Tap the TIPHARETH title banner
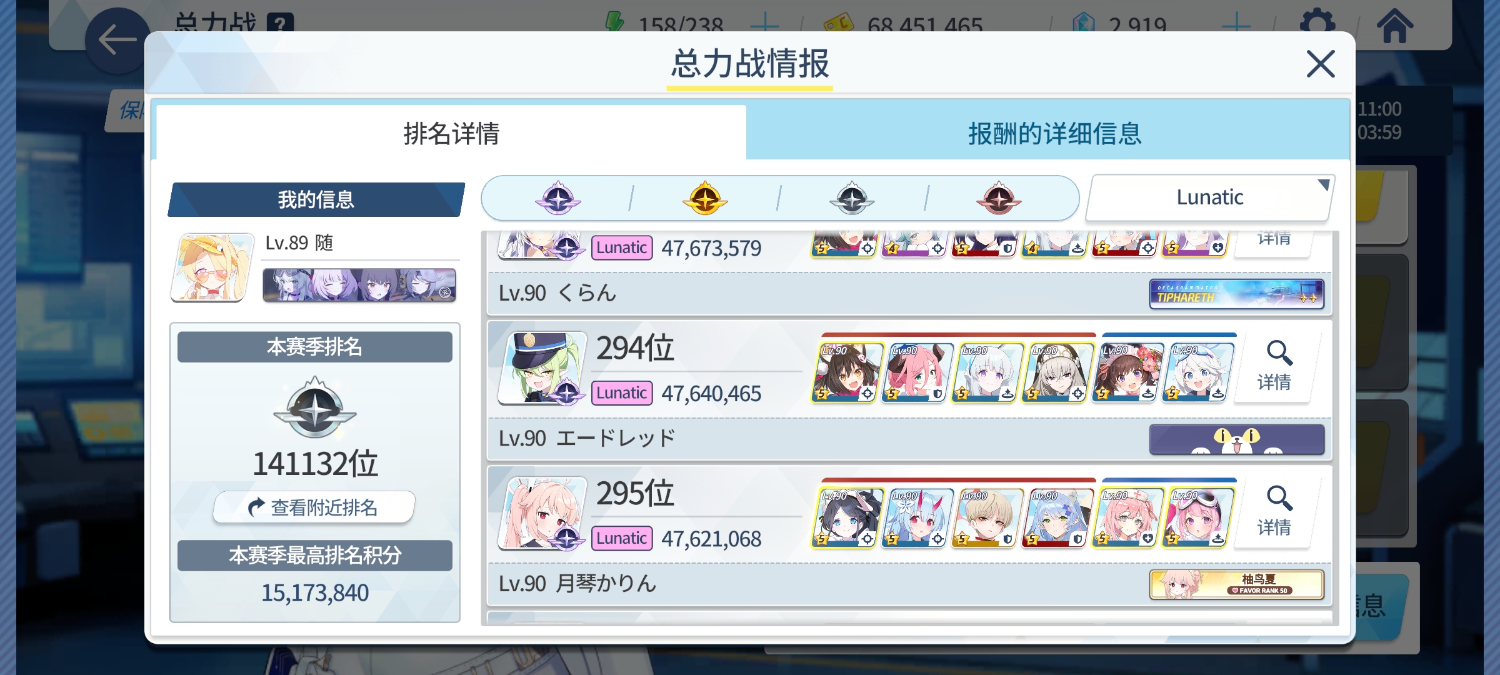 click(1237, 294)
